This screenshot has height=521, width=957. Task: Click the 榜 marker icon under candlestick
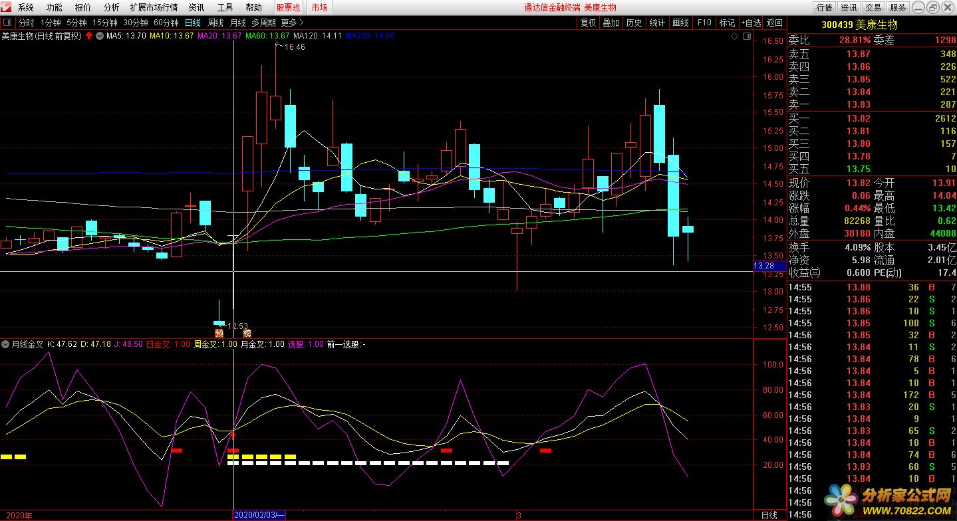[x=247, y=332]
